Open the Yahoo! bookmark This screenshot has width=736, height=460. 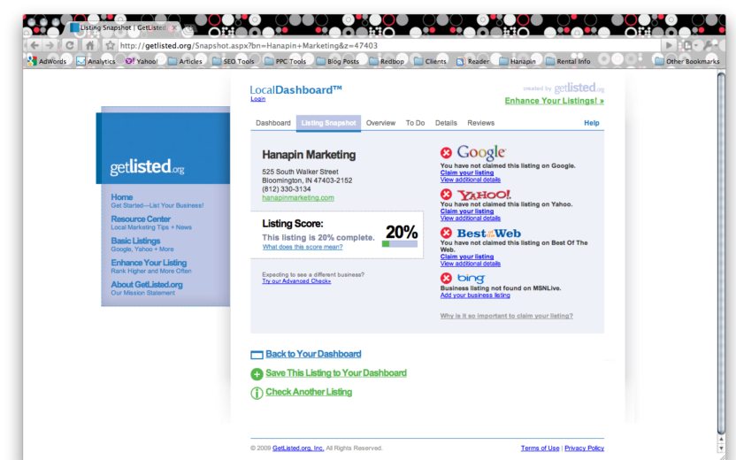coord(142,61)
